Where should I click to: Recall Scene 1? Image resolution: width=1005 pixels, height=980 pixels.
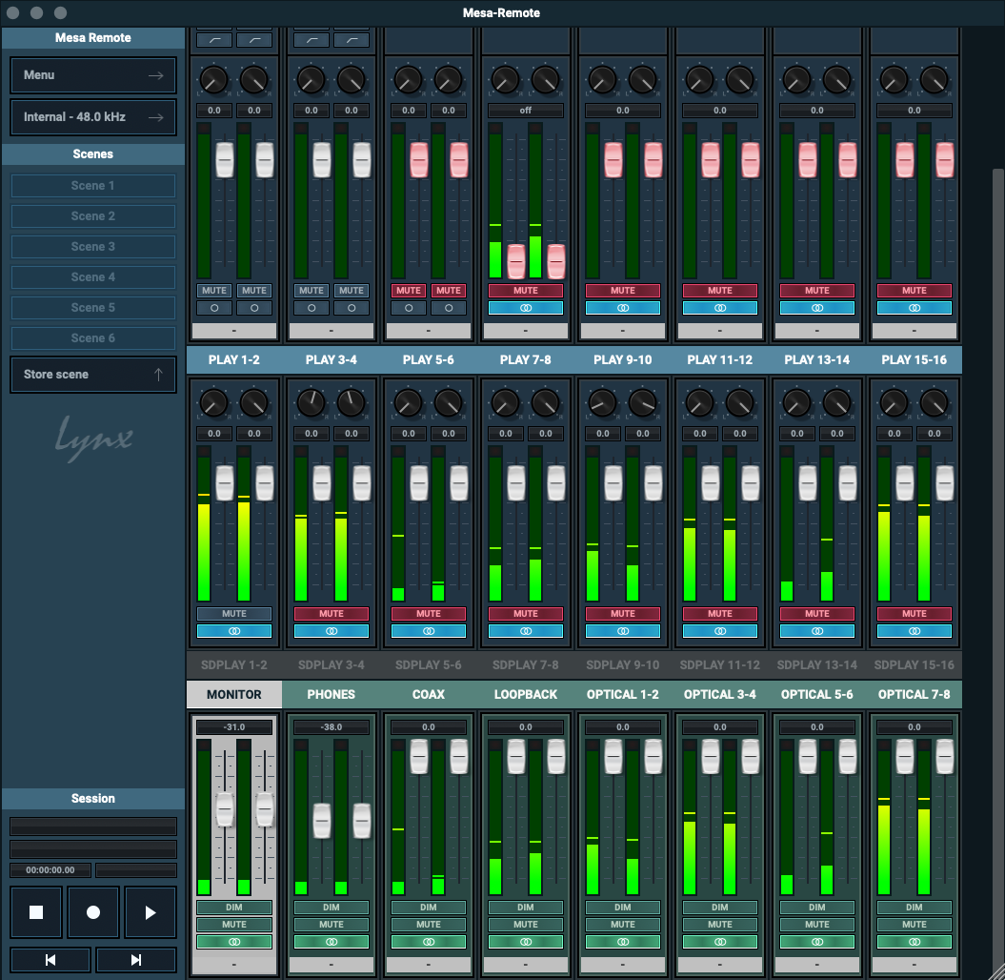[x=93, y=185]
